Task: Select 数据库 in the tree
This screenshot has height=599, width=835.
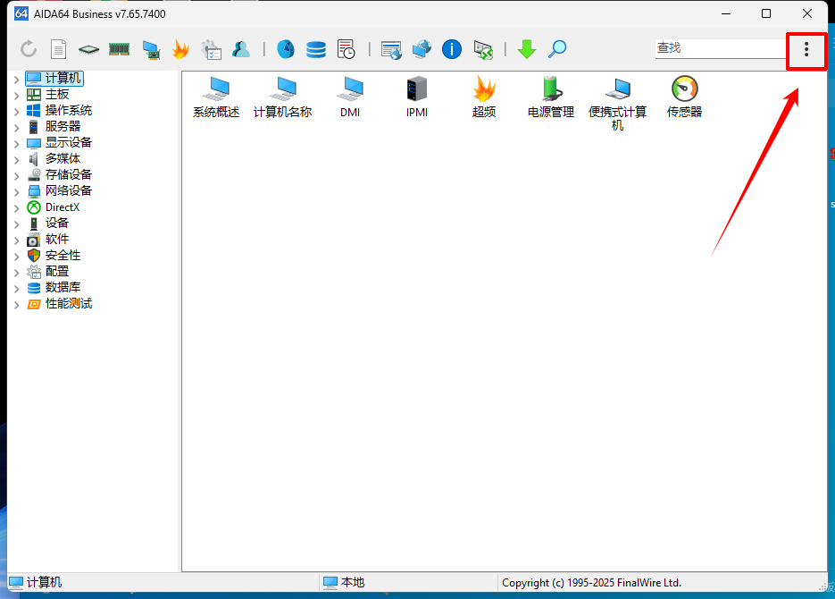Action: (54, 287)
